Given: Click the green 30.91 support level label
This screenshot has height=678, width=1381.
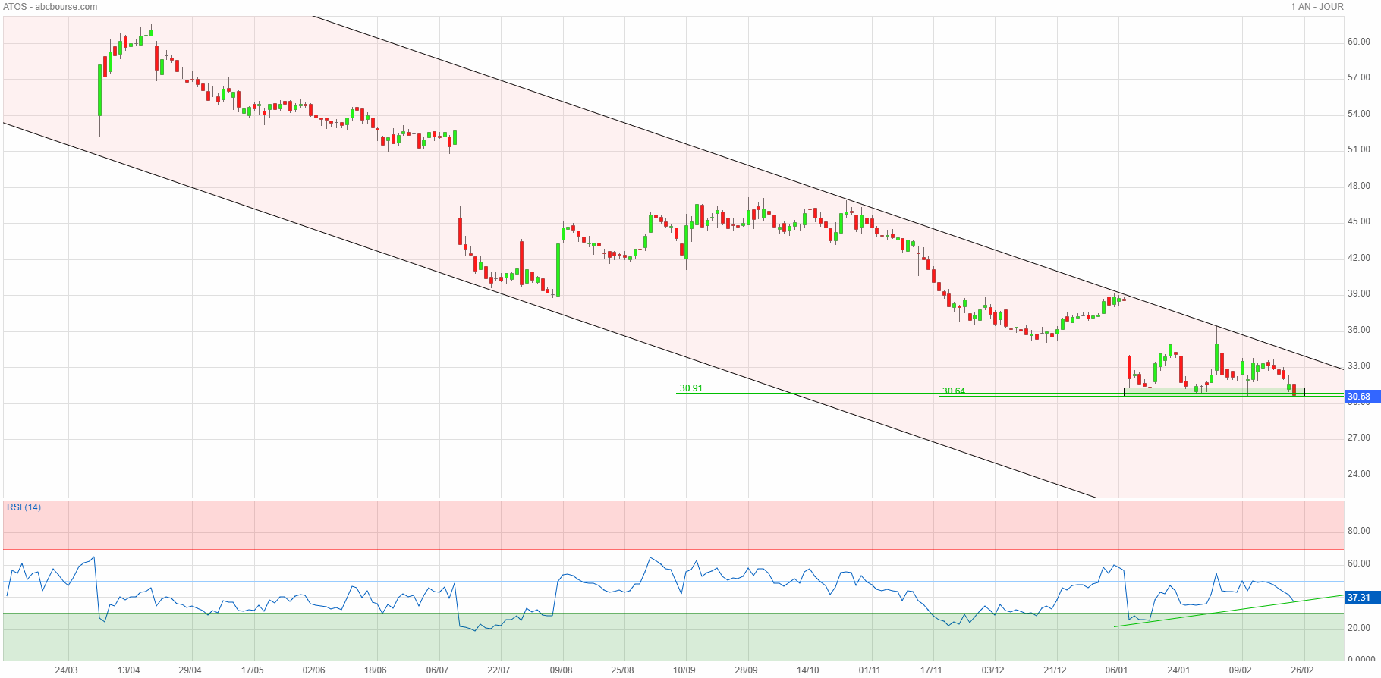Looking at the screenshot, I should 690,388.
